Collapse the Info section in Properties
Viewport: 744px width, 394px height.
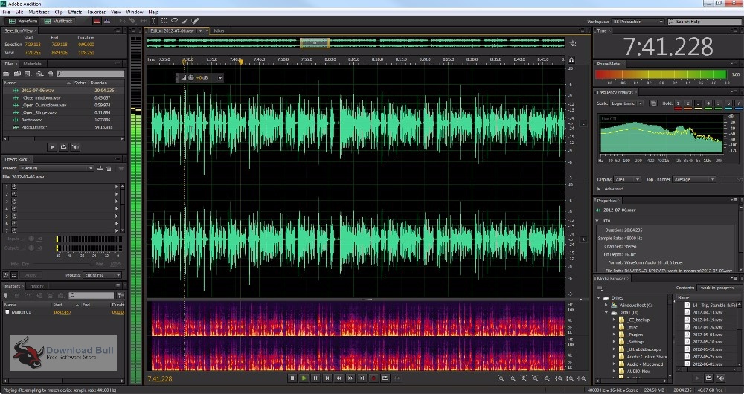tap(598, 221)
